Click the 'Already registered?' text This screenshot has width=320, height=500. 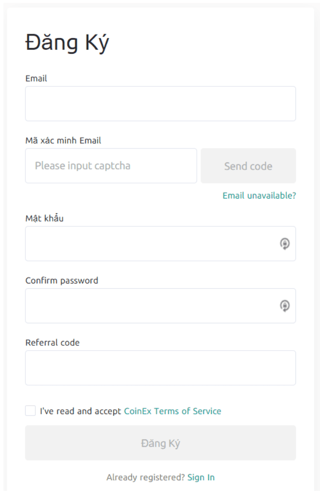[x=145, y=477]
